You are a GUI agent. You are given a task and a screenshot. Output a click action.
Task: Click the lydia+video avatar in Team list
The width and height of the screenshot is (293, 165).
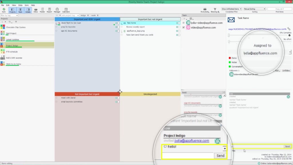point(188,23)
